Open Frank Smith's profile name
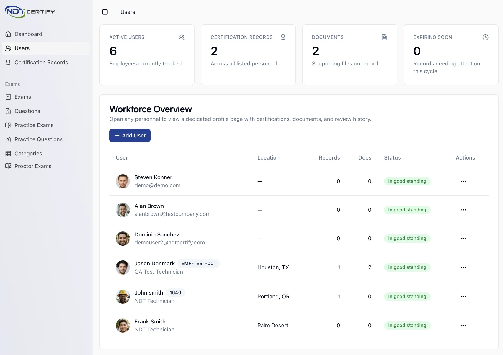The width and height of the screenshot is (503, 355). tap(150, 322)
